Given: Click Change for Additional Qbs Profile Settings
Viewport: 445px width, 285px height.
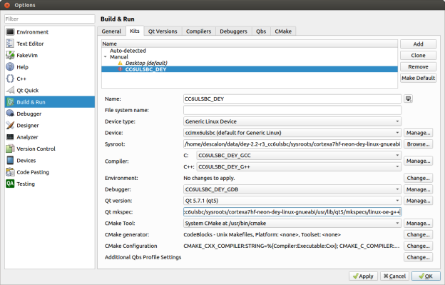Looking at the screenshot, I should [x=419, y=257].
